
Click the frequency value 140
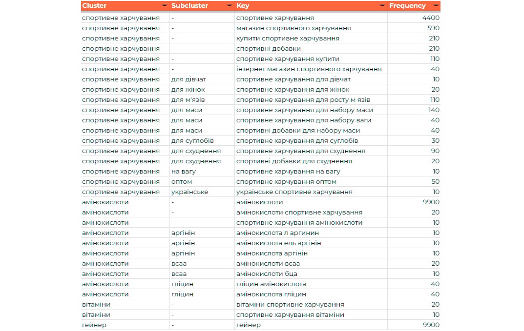pyautogui.click(x=434, y=110)
